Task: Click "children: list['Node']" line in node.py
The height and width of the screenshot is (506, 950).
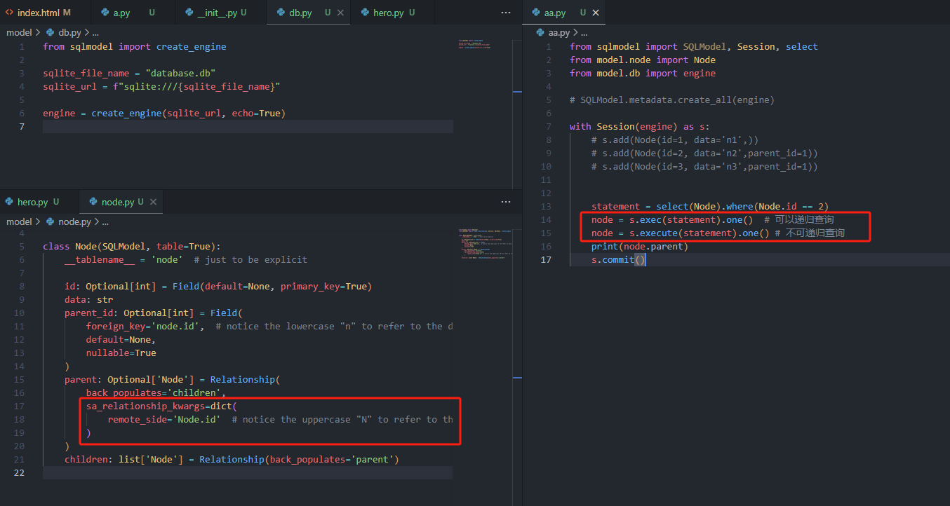Action: click(232, 459)
